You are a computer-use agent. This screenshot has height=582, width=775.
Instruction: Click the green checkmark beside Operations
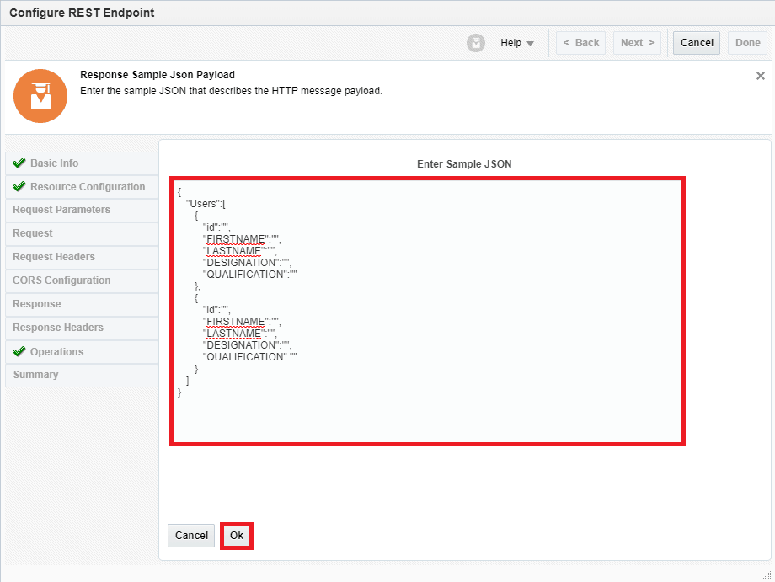[19, 352]
